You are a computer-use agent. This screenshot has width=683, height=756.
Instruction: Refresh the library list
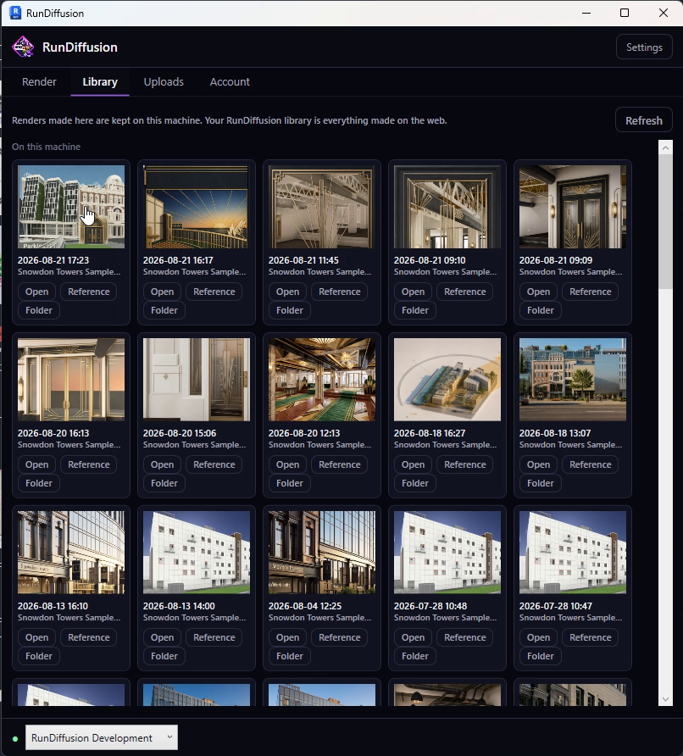(643, 120)
